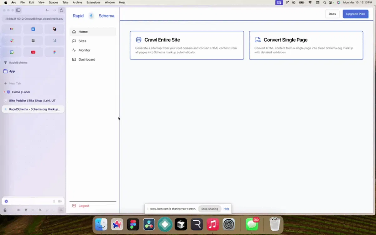Click the HTML file icon on Convert Single Page
The image size is (376, 235).
(258, 39)
